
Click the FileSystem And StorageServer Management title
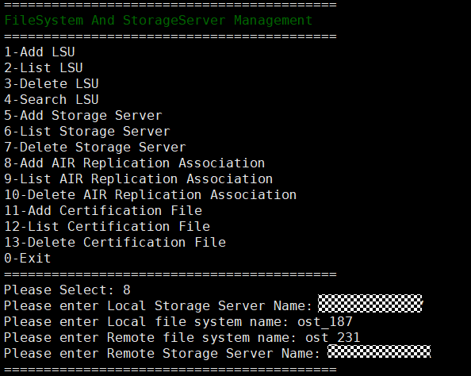159,21
